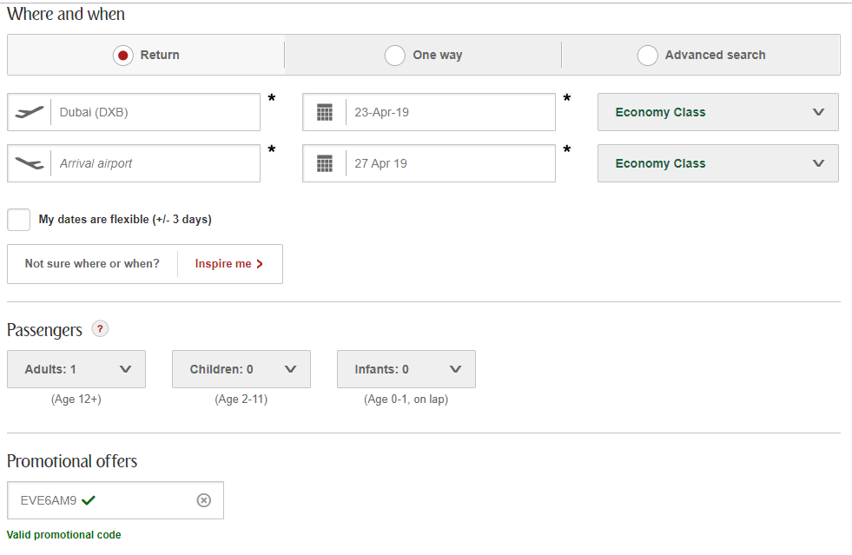Open the departure date calendar icon
The height and width of the screenshot is (555, 852).
click(x=325, y=112)
